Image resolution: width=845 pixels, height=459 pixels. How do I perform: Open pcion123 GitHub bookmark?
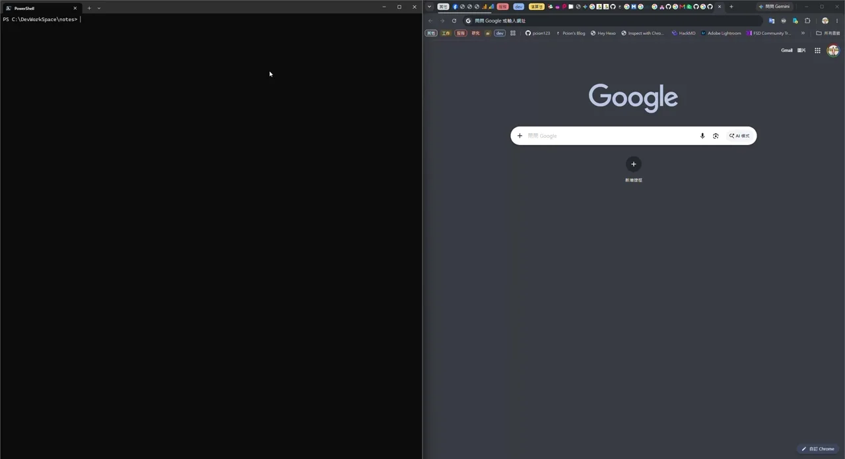[x=537, y=33]
